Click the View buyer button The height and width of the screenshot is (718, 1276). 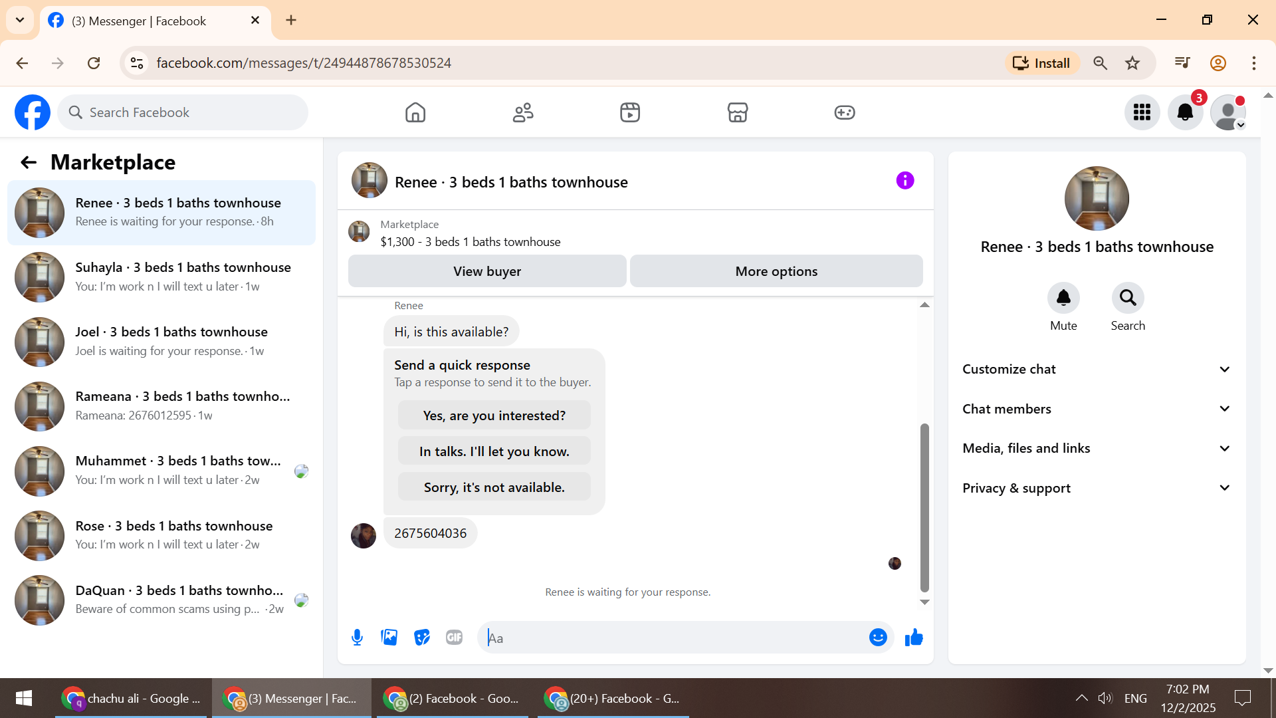pos(487,271)
